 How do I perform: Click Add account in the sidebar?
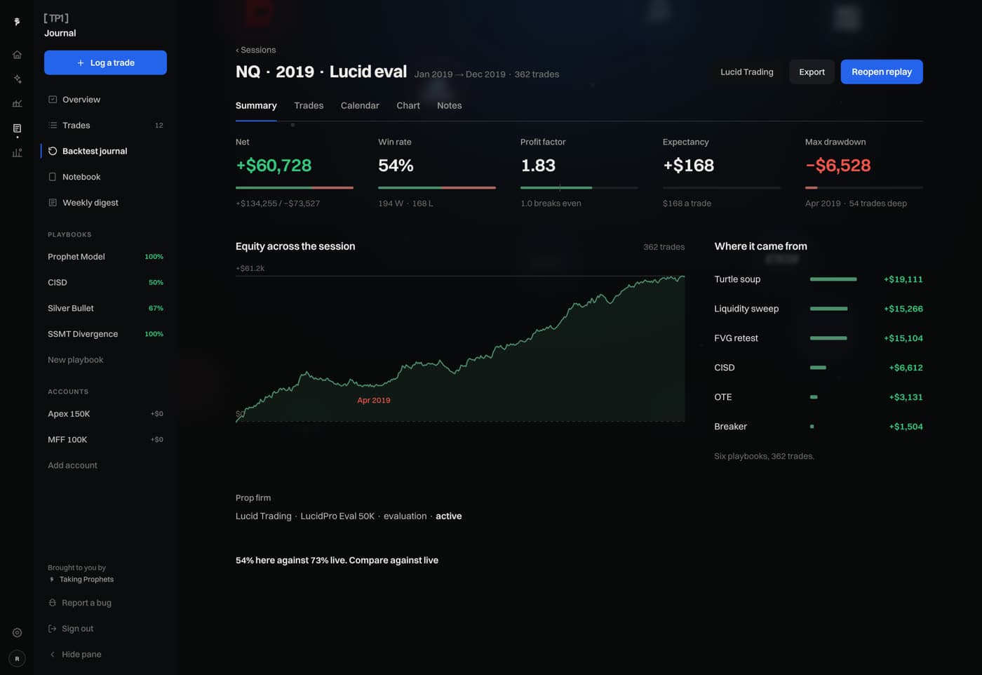coord(72,465)
